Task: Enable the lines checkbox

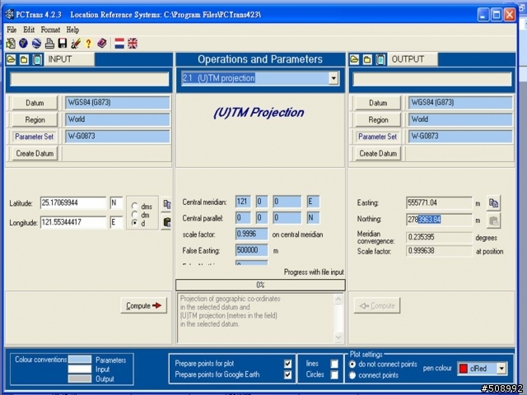Action: pyautogui.click(x=334, y=364)
